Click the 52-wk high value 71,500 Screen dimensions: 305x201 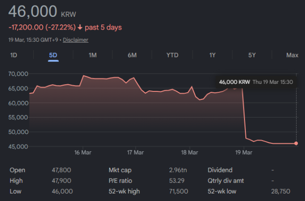179,191
